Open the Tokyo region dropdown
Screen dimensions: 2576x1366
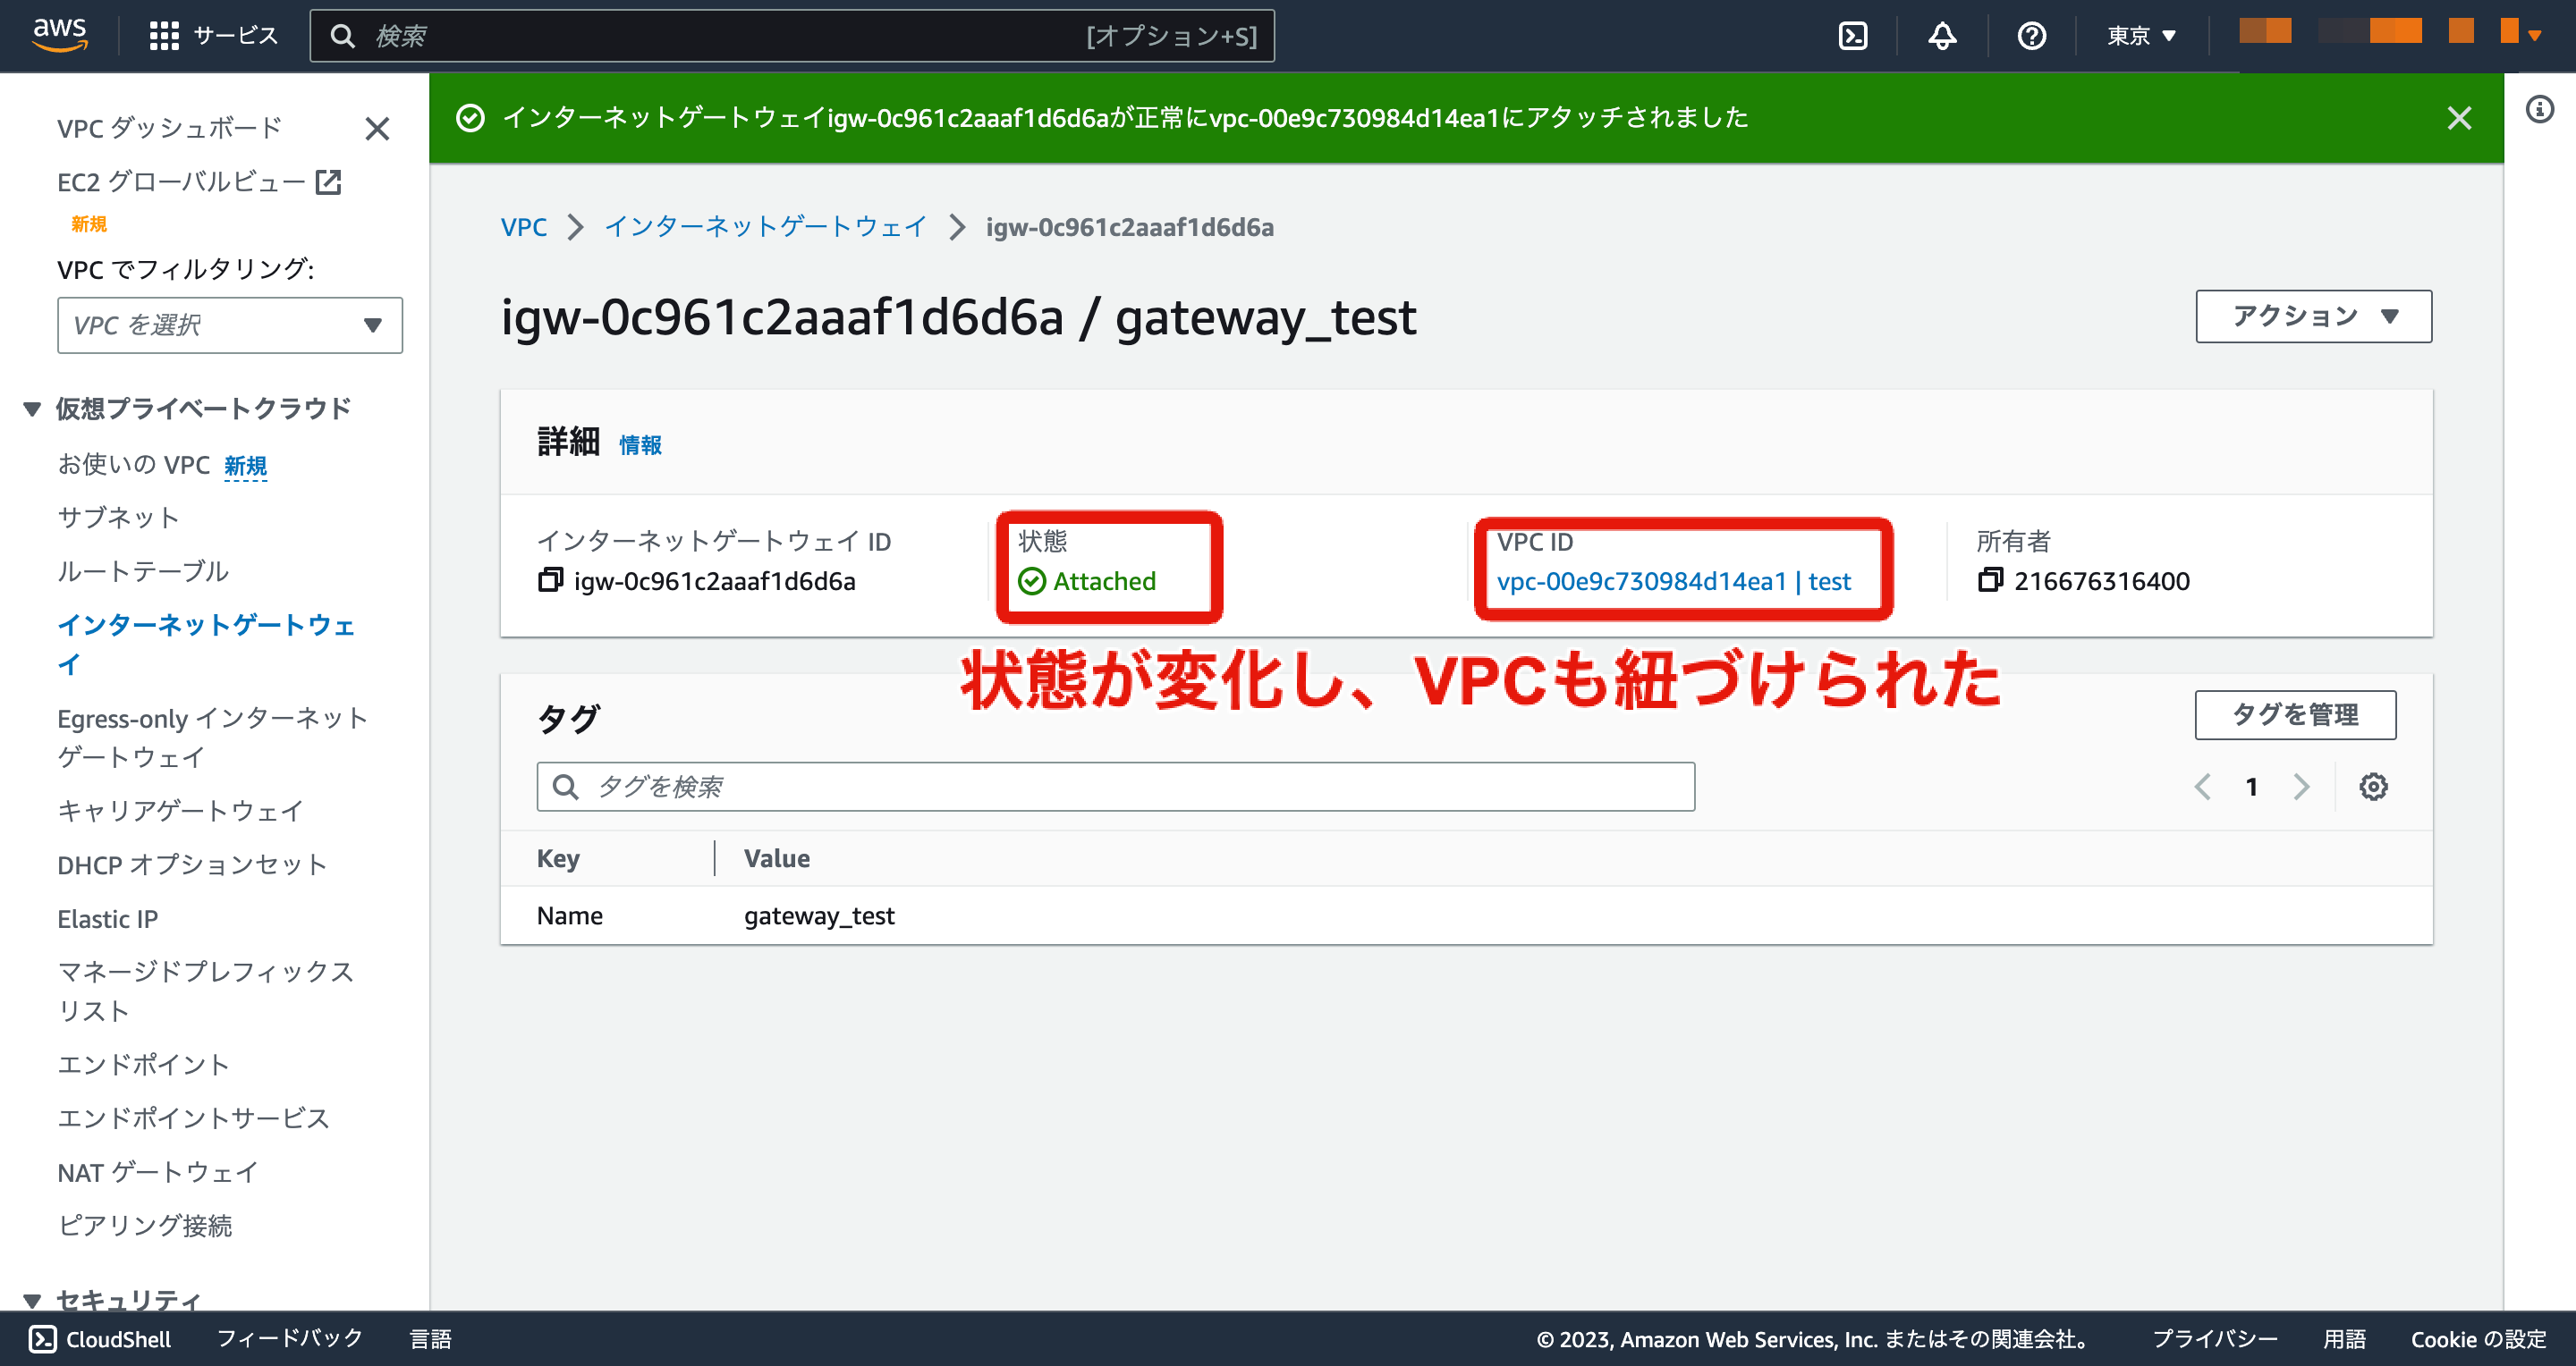coord(2141,36)
